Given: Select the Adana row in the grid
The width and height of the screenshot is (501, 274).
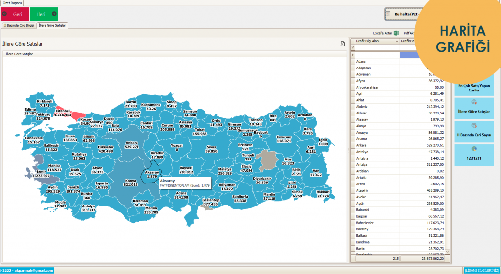Looking at the screenshot, I should 401,61.
